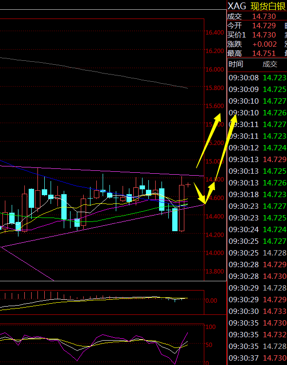Select the 09:30:24 tick row
The image size is (287, 365).
257,230
